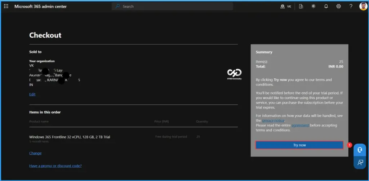Click the Try now button

[x=299, y=145]
